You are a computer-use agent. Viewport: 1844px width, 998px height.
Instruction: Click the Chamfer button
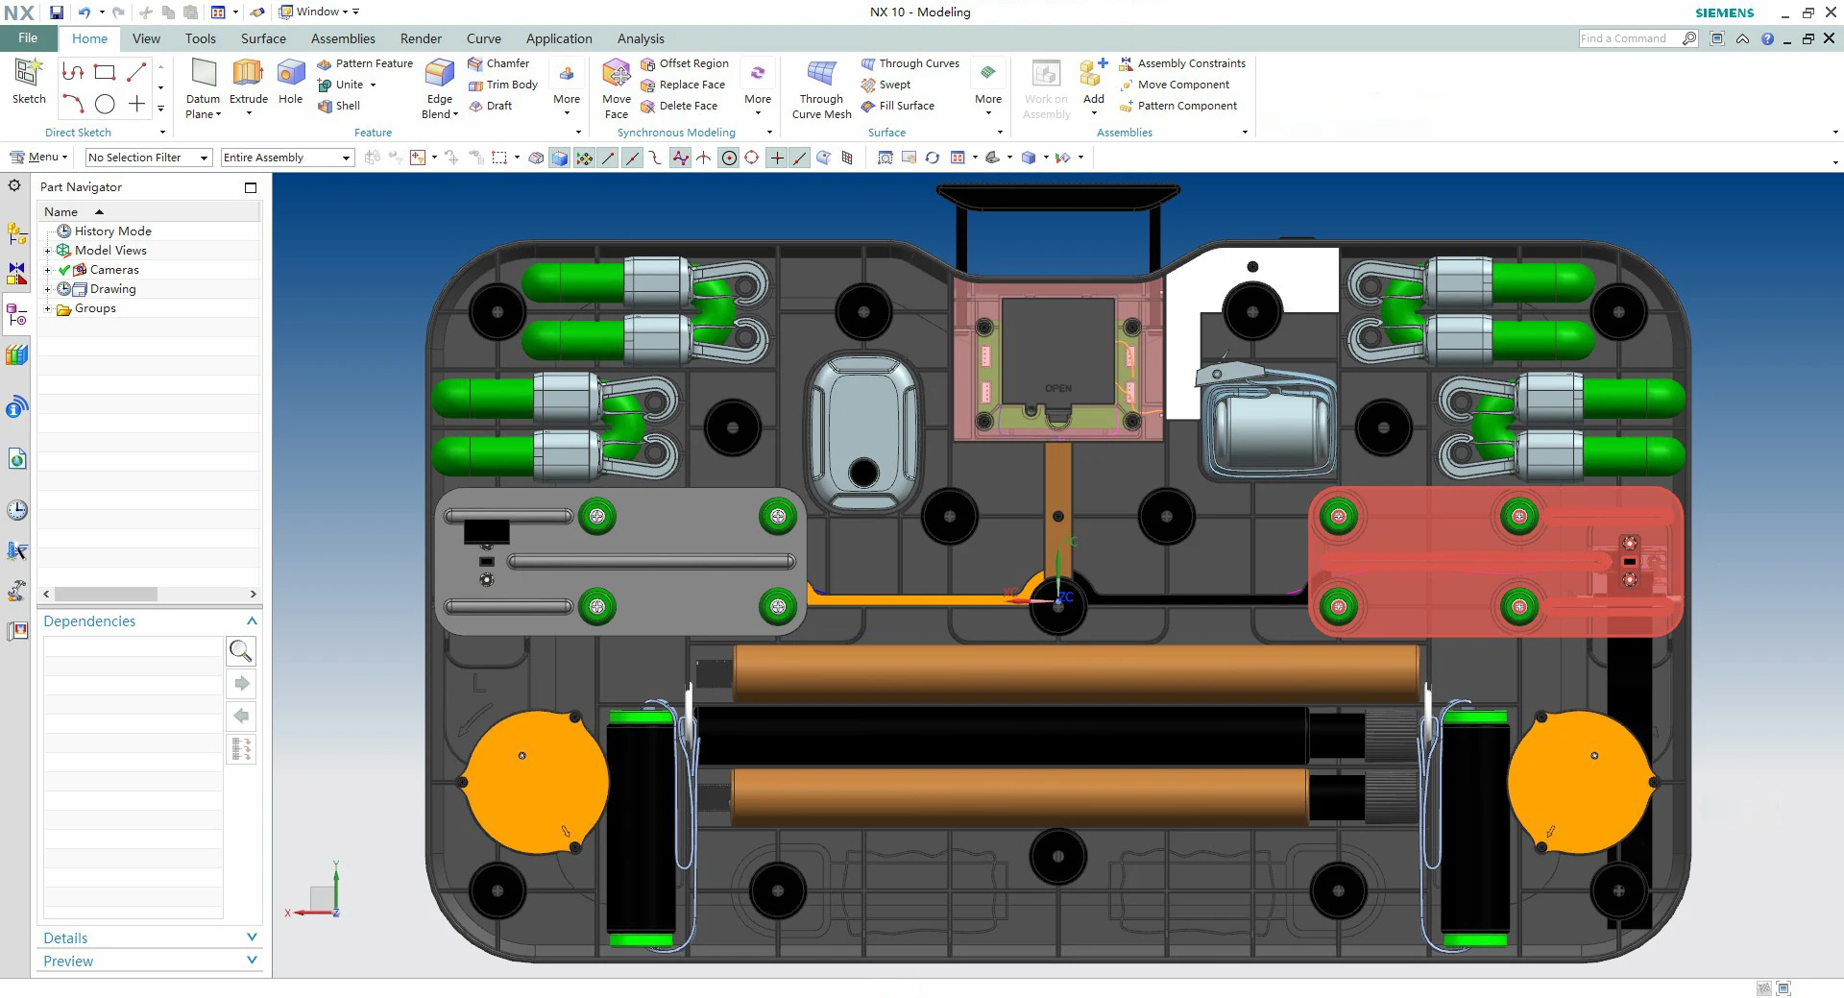click(498, 63)
